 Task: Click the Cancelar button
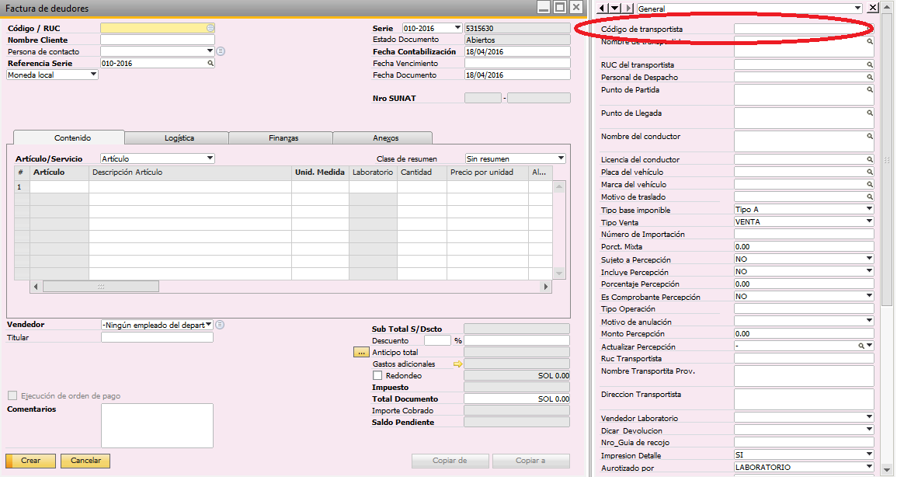pos(85,460)
